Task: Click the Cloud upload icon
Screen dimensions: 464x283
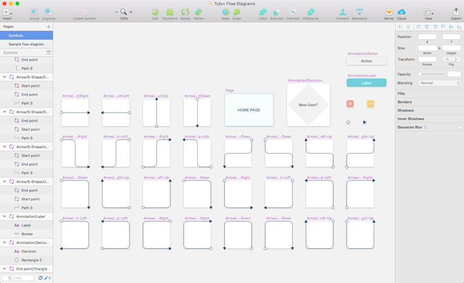Action: point(401,12)
